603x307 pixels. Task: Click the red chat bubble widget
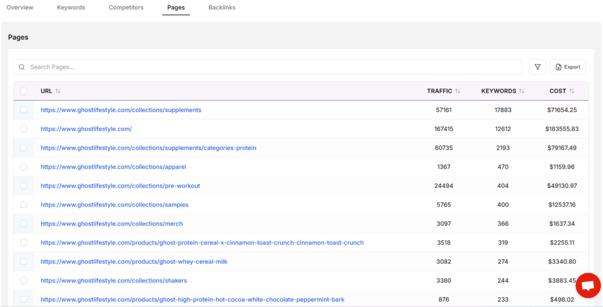pyautogui.click(x=588, y=285)
